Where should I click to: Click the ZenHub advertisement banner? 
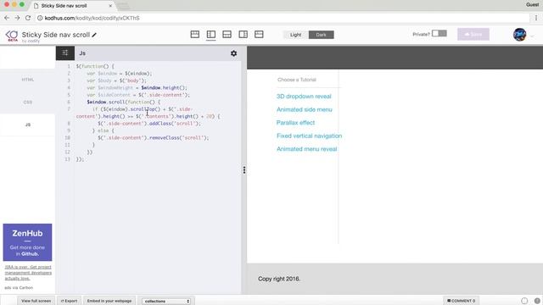(x=27, y=242)
